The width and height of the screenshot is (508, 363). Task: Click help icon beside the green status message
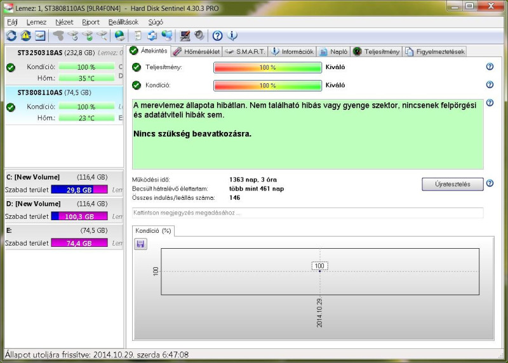[490, 103]
